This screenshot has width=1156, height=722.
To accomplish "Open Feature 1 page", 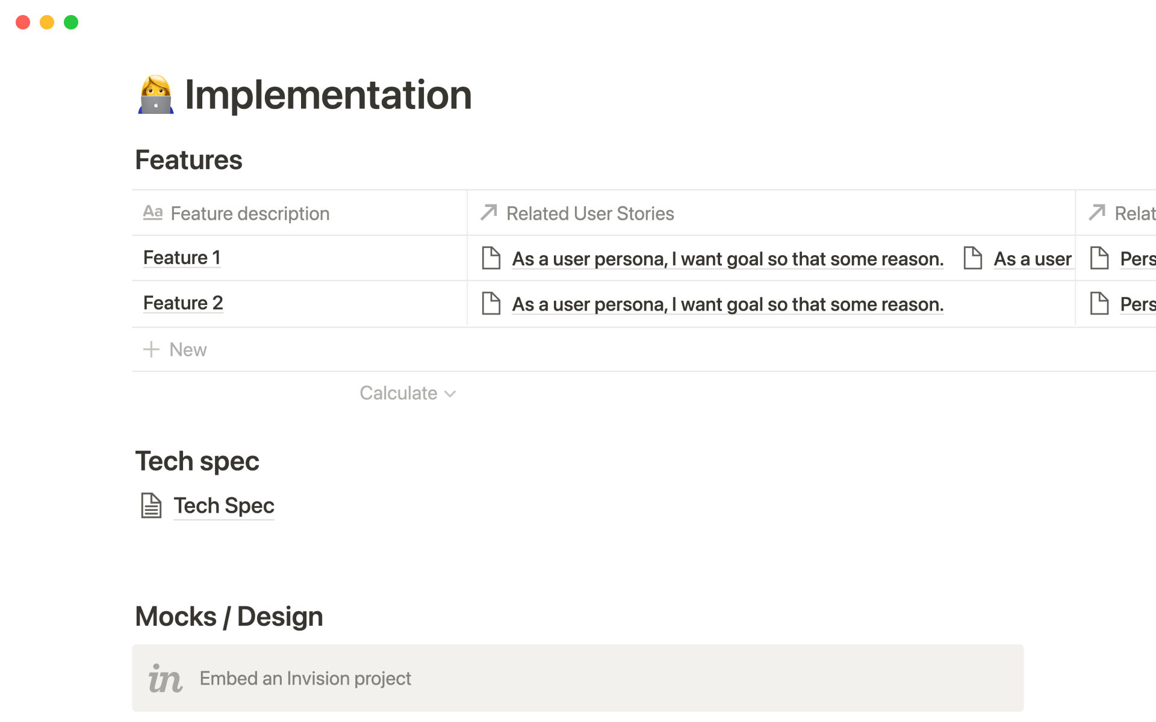I will (x=182, y=258).
